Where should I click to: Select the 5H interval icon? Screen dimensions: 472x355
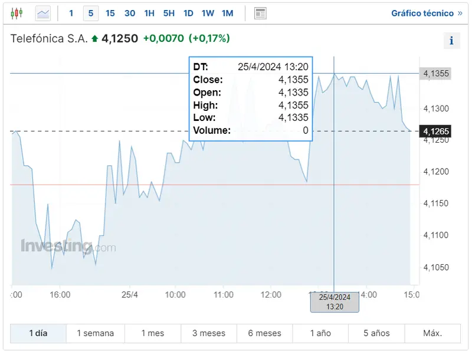pos(169,13)
